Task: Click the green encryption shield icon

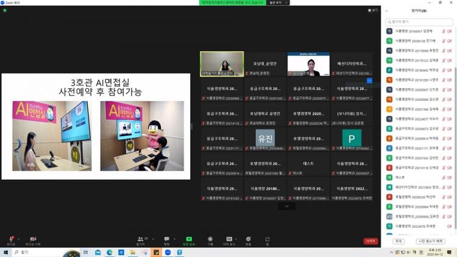Action: tap(5, 10)
